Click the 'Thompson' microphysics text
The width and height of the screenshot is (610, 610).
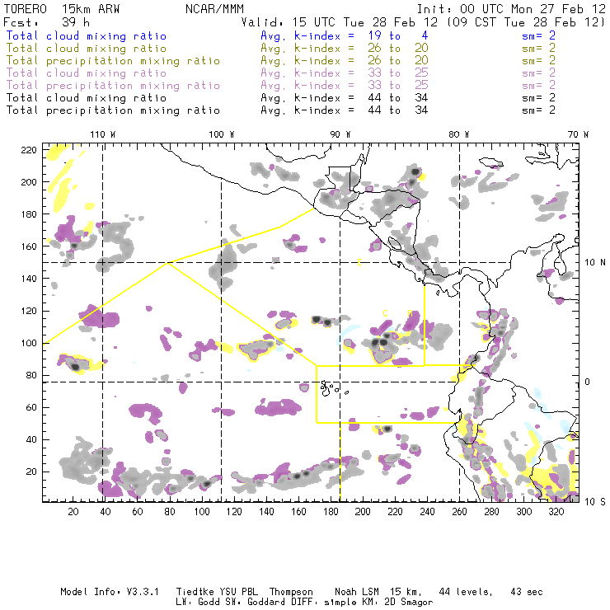[x=291, y=592]
